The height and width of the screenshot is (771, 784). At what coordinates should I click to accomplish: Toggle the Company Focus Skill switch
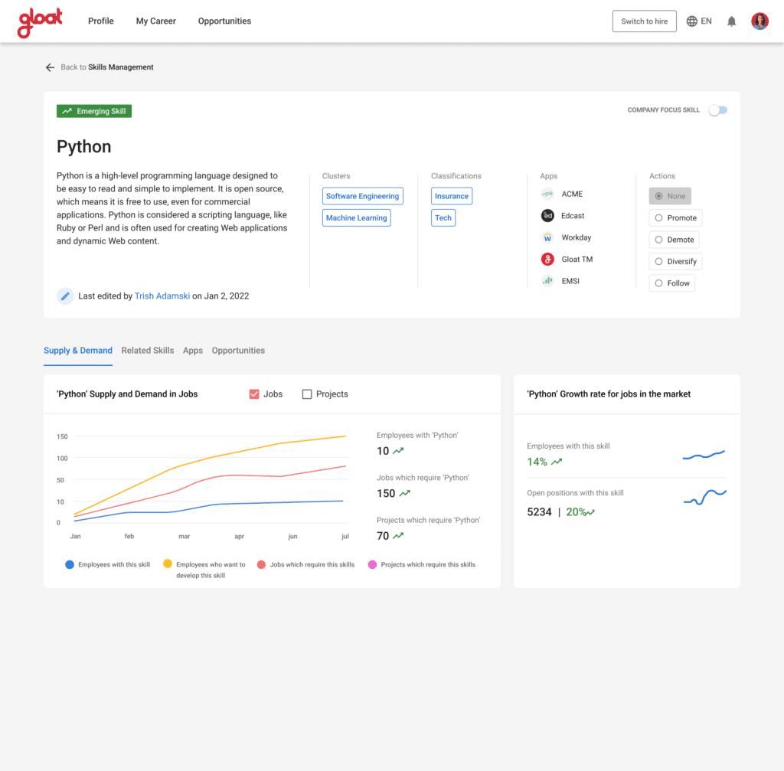(x=717, y=110)
